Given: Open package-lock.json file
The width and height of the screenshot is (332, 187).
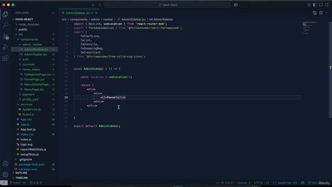Looking at the screenshot, I should [x=35, y=165].
